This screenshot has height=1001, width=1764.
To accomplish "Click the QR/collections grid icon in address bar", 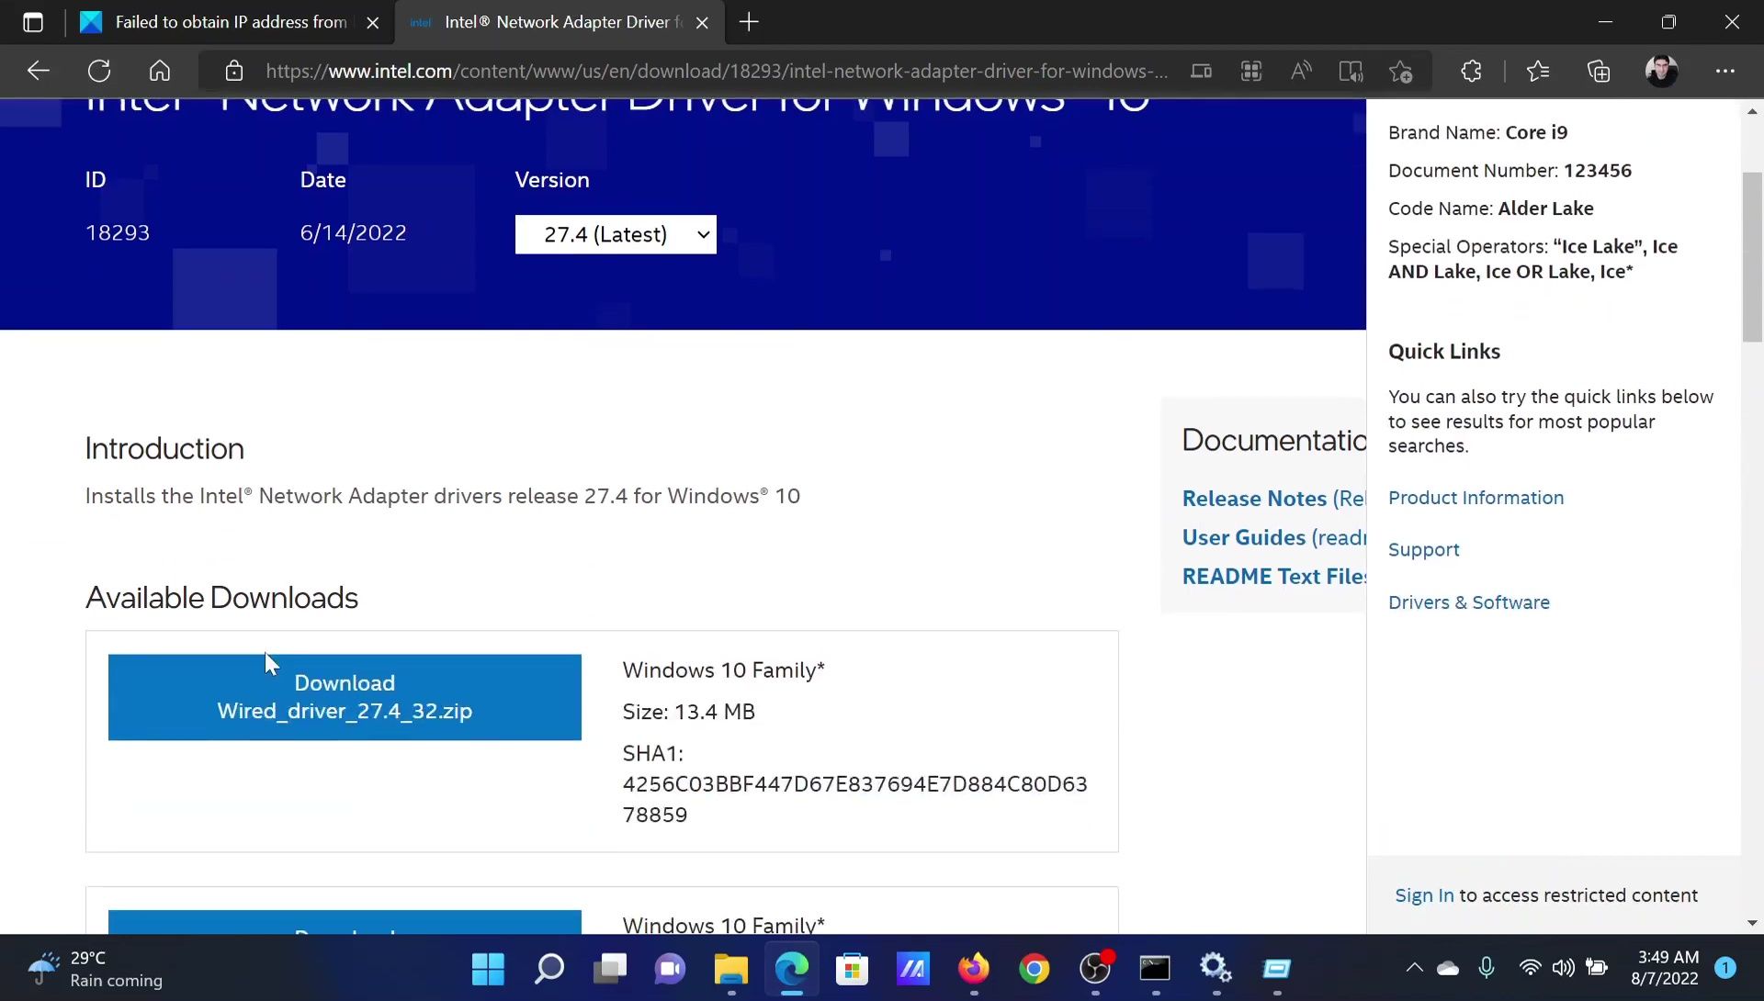I will point(1251,71).
